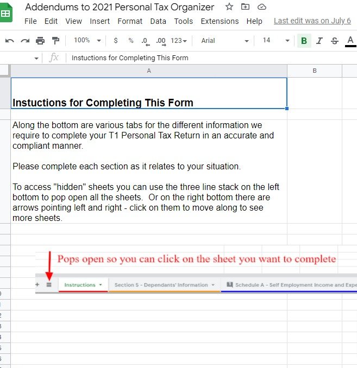
Task: Click the document title to rename
Action: (120, 7)
